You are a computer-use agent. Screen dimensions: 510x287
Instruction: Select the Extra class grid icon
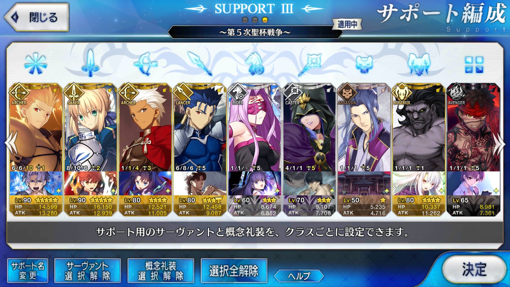[x=474, y=65]
